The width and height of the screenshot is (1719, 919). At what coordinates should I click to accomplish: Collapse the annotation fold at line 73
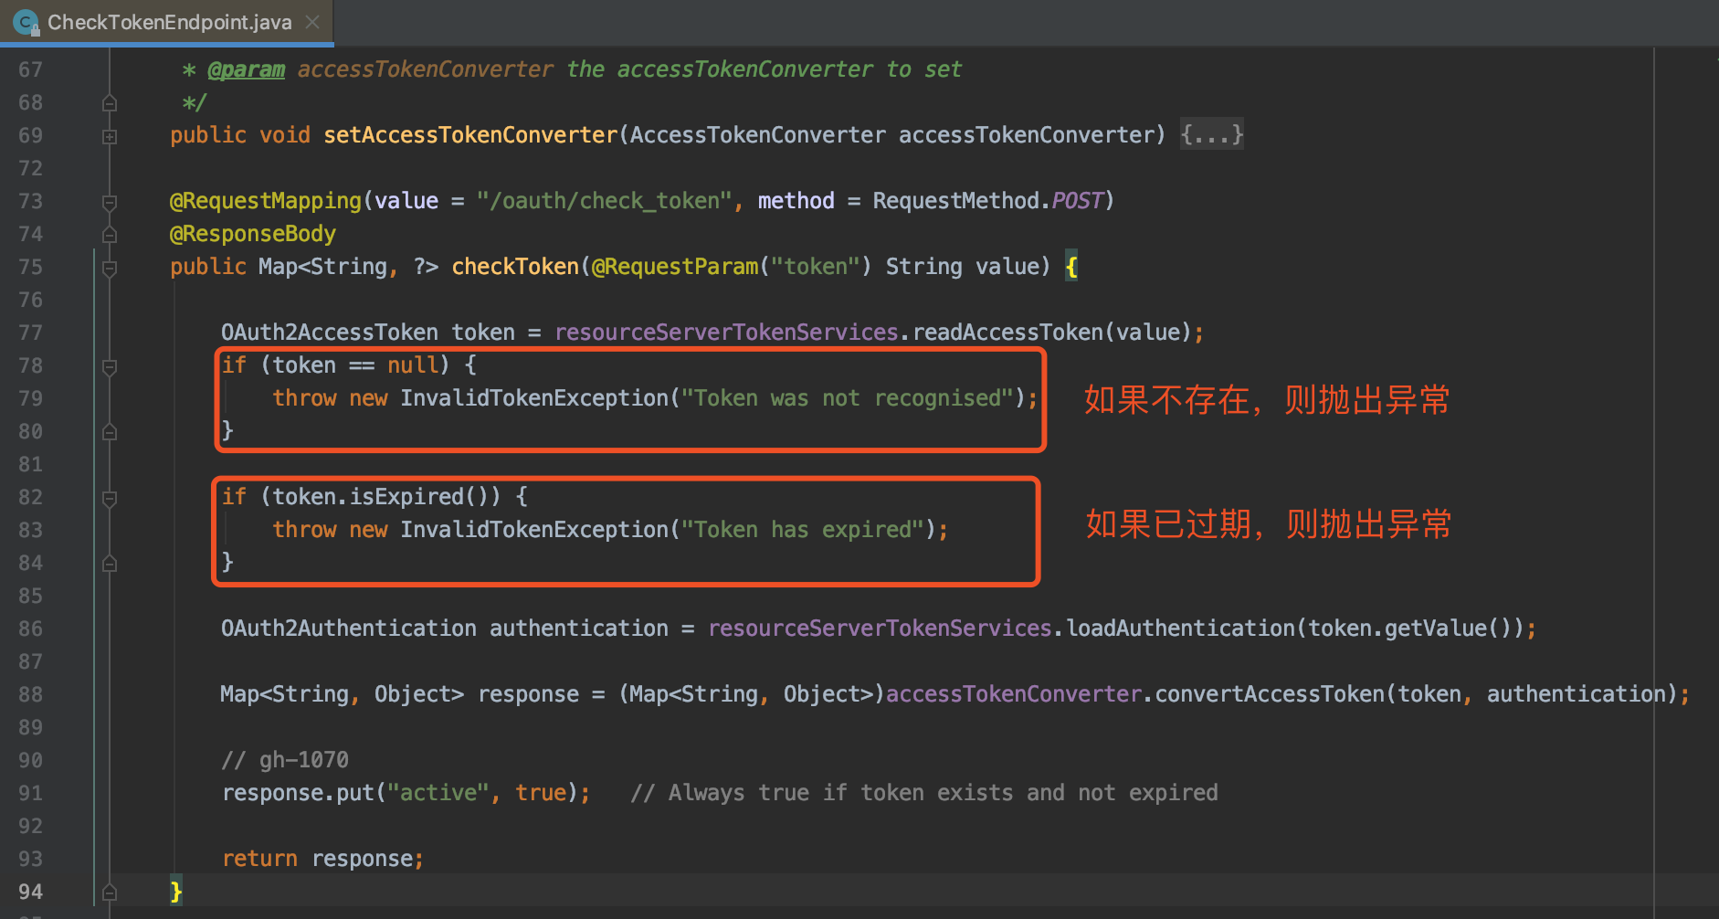coord(110,202)
